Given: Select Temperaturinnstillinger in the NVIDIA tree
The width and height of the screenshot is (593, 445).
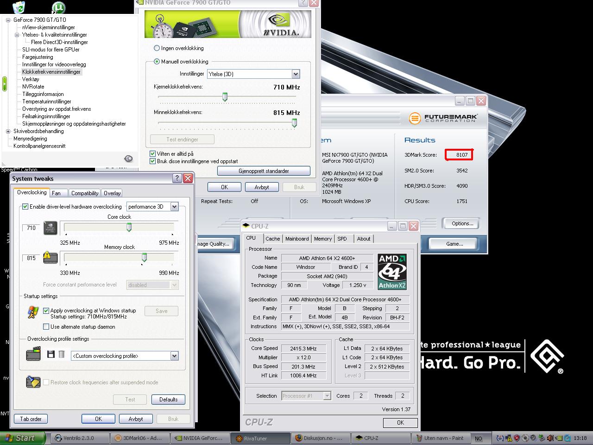Looking at the screenshot, I should tap(47, 102).
